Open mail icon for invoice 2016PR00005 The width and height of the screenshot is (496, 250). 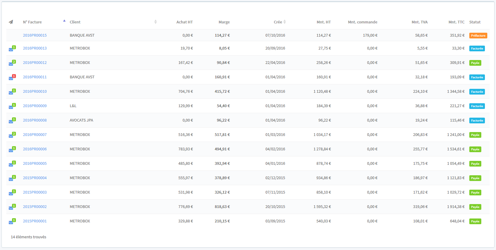tap(12, 164)
